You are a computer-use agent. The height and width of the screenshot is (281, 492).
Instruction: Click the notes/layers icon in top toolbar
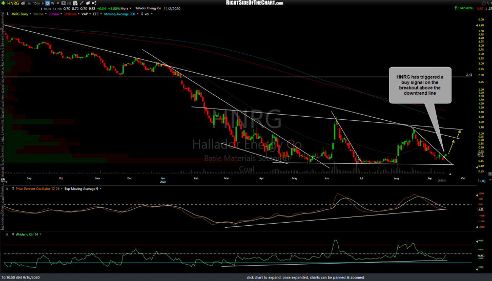click(x=88, y=3)
